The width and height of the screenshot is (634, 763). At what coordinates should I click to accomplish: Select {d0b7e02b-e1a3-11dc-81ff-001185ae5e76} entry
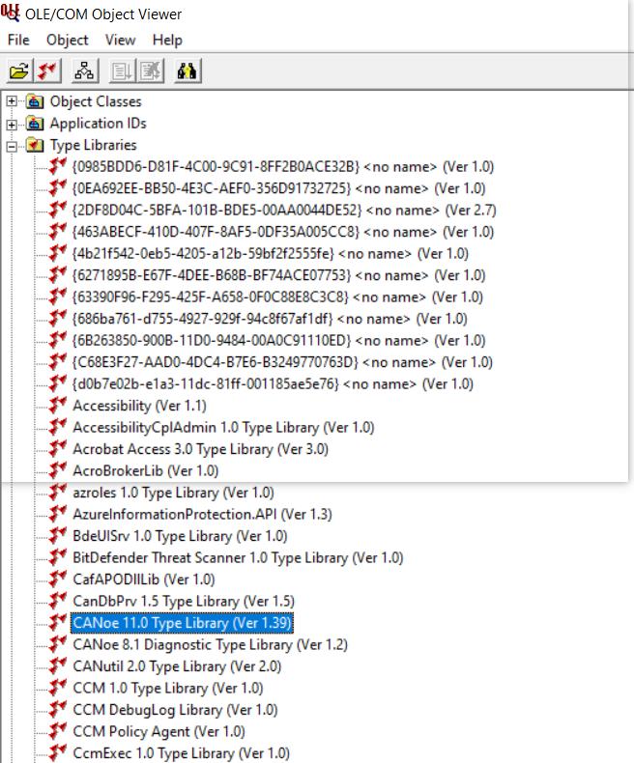pyautogui.click(x=273, y=384)
